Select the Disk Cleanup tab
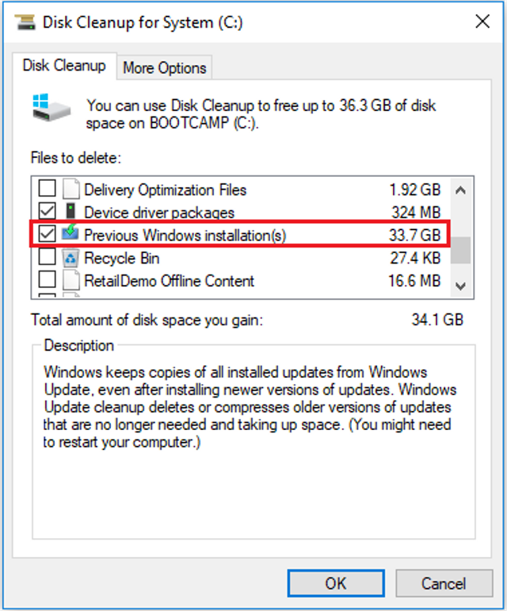Viewport: 507px width, 611px height. [x=64, y=66]
